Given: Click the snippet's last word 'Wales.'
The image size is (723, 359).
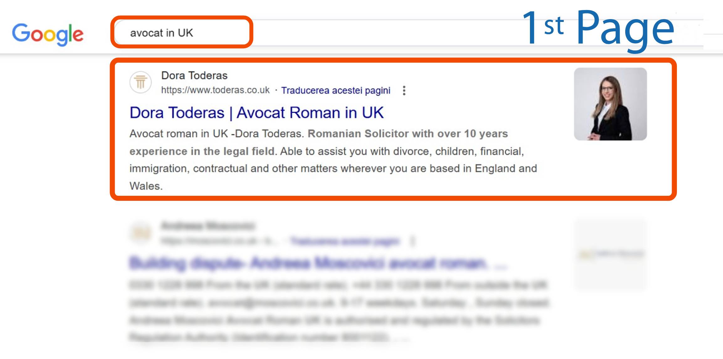Looking at the screenshot, I should tap(146, 186).
